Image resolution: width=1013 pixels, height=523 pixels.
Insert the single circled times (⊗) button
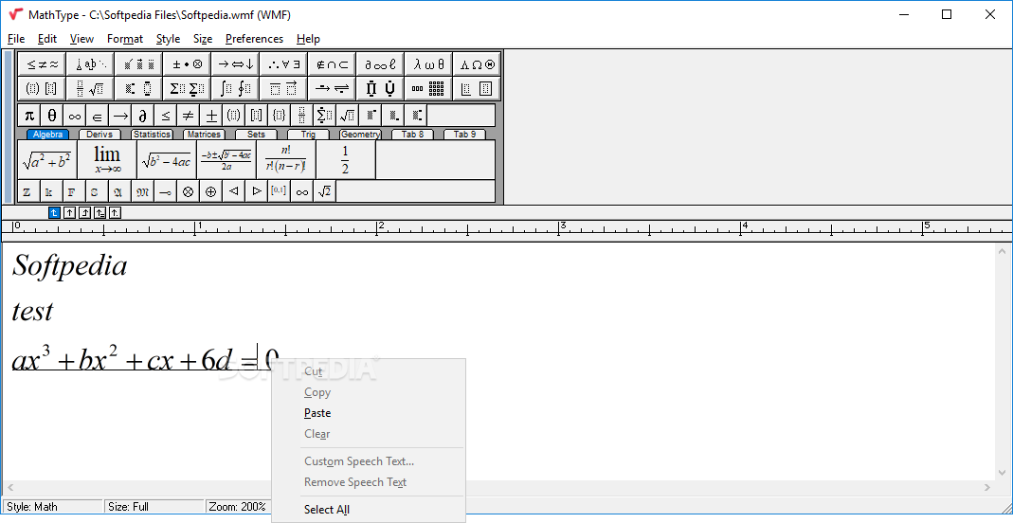(188, 191)
